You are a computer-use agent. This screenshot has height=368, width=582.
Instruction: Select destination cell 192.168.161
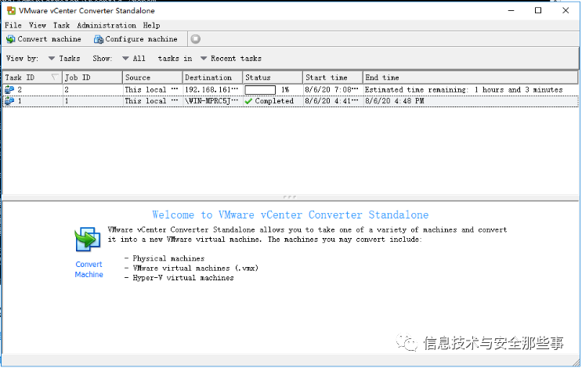pyautogui.click(x=211, y=89)
